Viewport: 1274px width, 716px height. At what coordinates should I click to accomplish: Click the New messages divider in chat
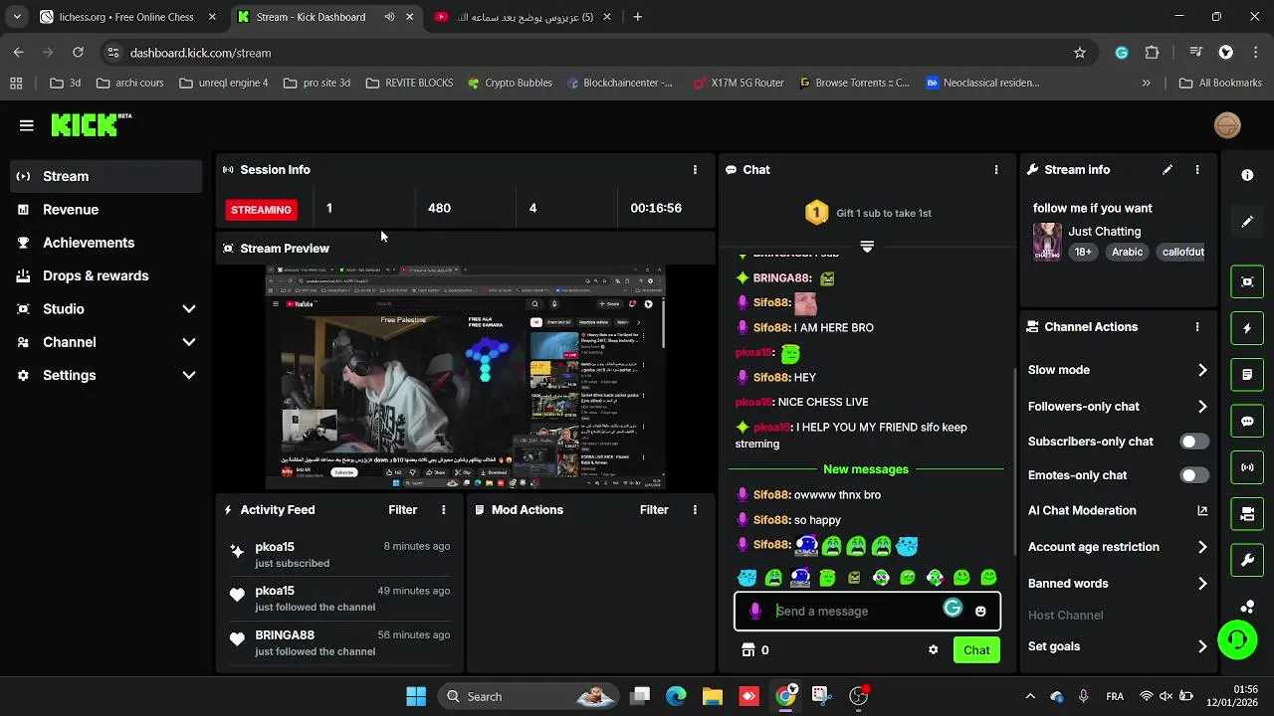[866, 469]
